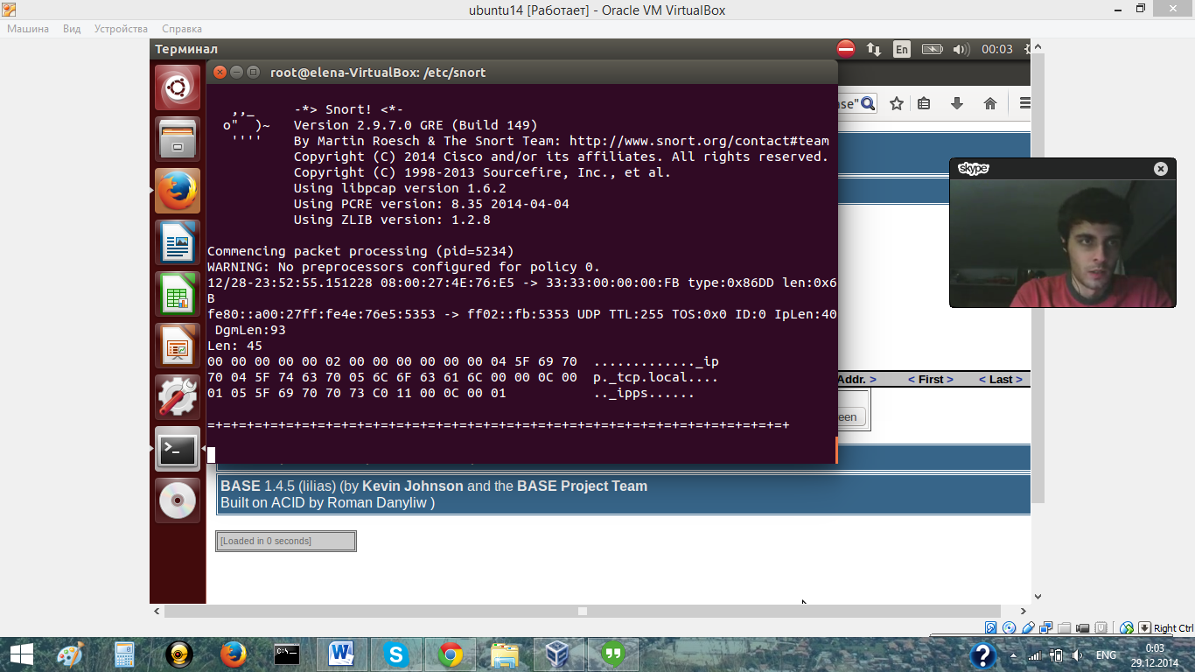Viewport: 1195px width, 672px height.
Task: Switch to Skype in the Windows taskbar
Action: pyautogui.click(x=396, y=654)
